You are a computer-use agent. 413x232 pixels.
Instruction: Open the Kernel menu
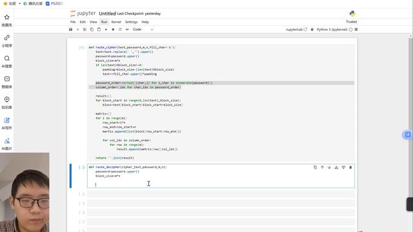pos(116,22)
